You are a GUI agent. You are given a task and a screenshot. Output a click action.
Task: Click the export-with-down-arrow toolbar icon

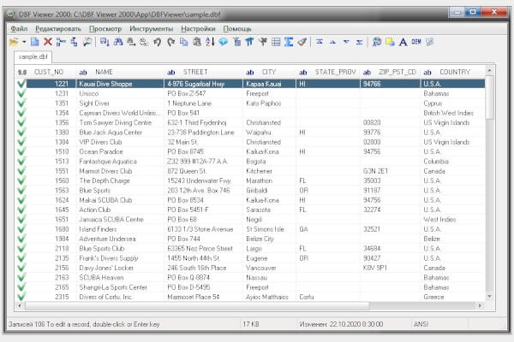click(x=105, y=42)
